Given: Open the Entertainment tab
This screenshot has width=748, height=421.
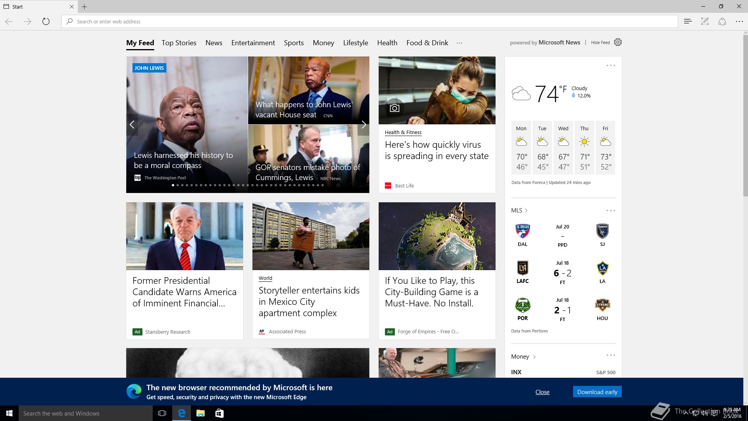Looking at the screenshot, I should pos(253,43).
